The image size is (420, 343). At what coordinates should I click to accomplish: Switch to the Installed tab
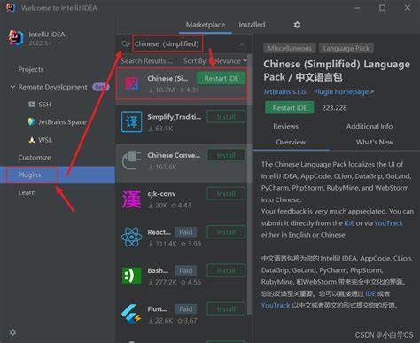point(252,25)
